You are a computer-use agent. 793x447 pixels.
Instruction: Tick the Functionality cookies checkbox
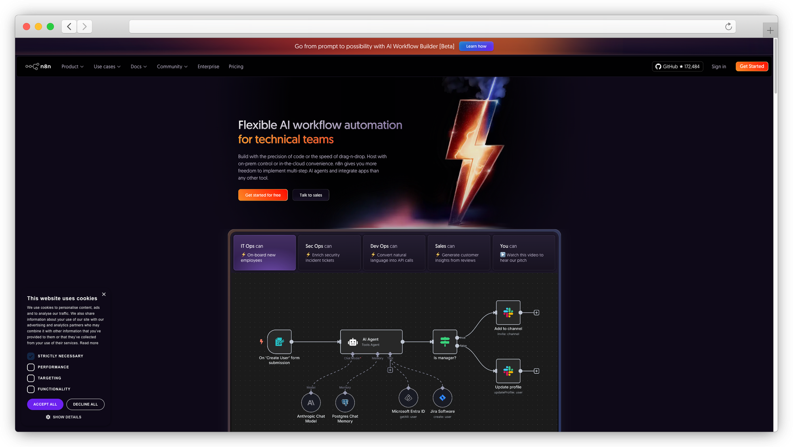31,389
